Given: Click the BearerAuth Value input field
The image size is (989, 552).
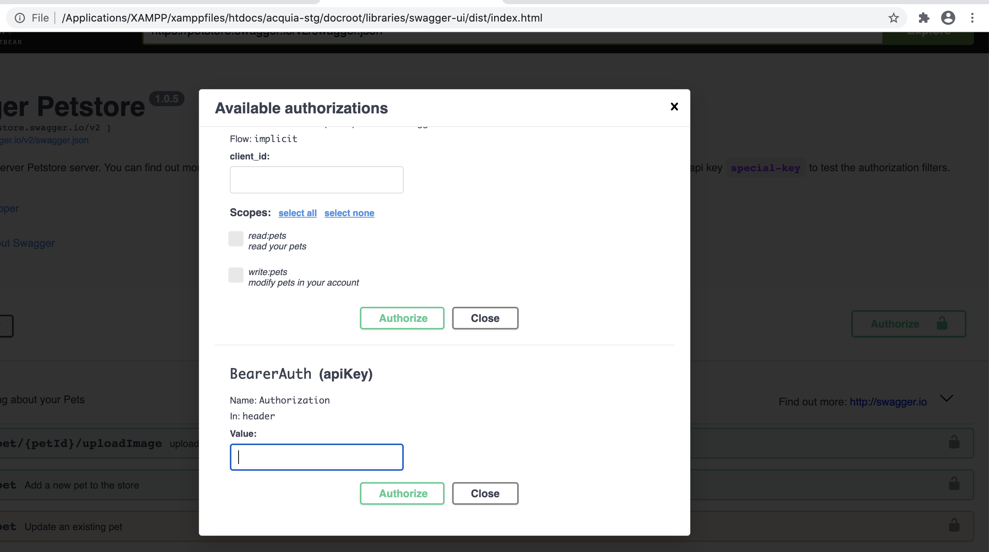Looking at the screenshot, I should click(x=316, y=457).
